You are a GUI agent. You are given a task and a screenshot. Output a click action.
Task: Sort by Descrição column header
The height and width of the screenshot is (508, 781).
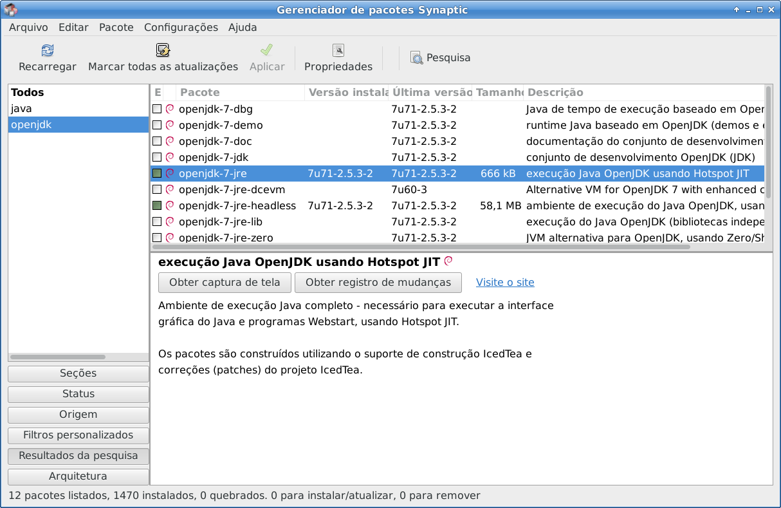click(x=644, y=93)
